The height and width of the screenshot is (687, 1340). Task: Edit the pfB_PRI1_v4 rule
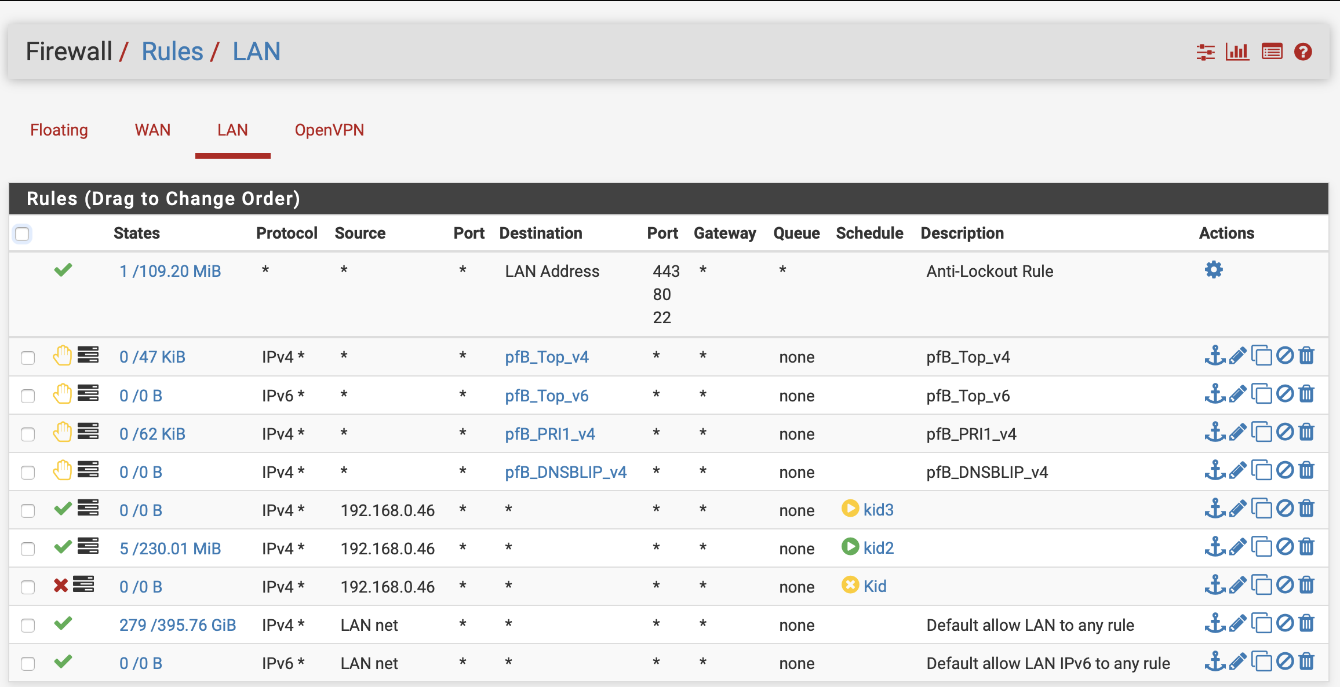click(1237, 432)
